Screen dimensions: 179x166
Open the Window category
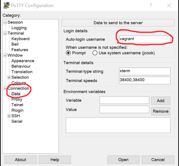[x=15, y=55]
